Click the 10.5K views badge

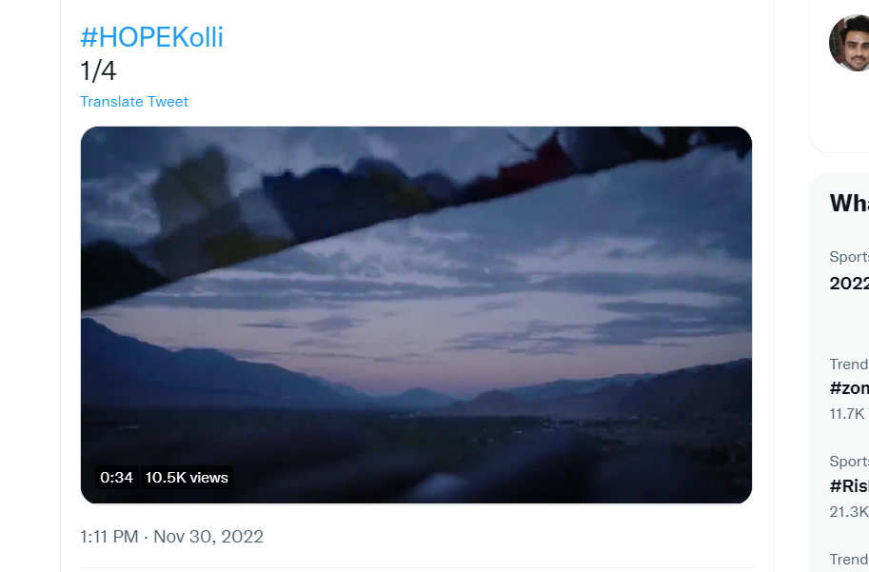point(187,477)
